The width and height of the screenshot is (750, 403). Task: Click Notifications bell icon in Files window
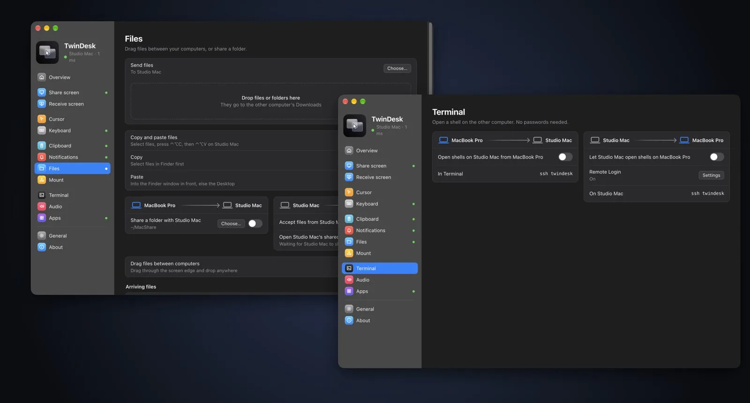click(42, 157)
